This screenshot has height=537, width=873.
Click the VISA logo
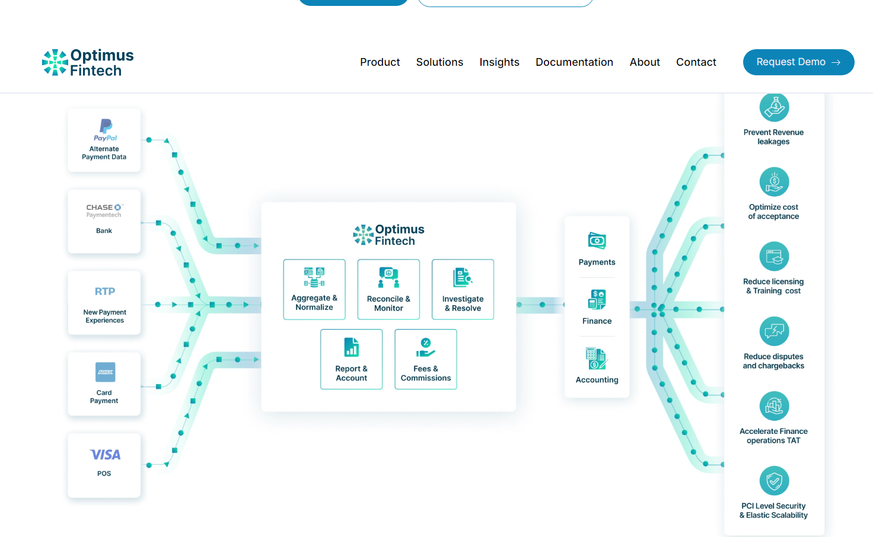[105, 455]
